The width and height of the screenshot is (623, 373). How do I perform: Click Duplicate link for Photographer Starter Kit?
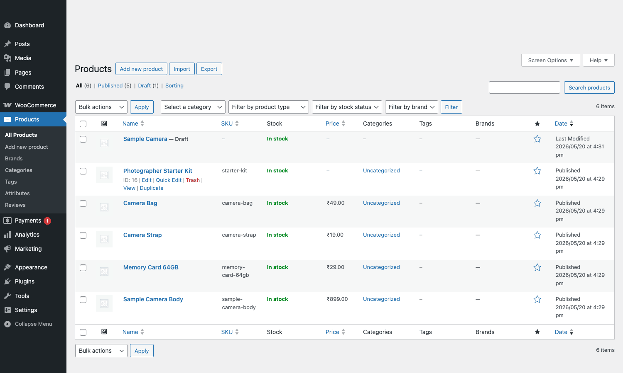click(x=152, y=188)
